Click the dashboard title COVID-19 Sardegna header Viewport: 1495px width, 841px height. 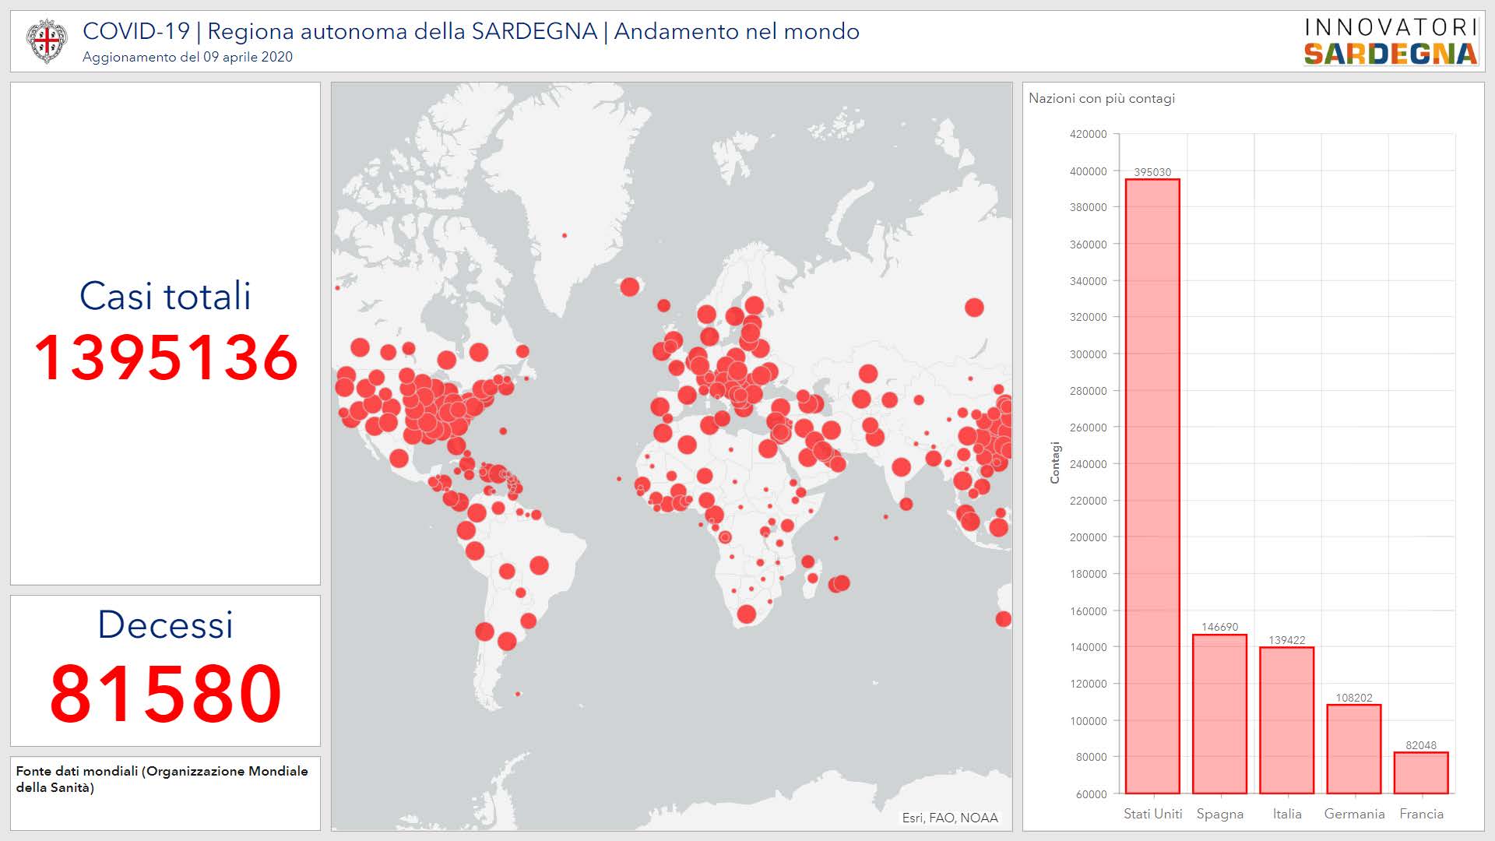(470, 31)
